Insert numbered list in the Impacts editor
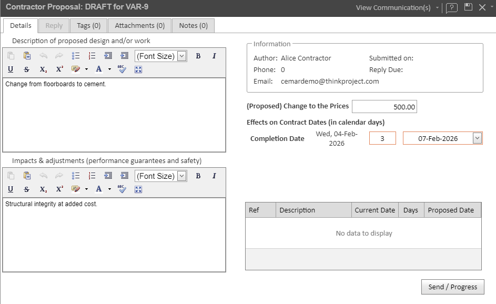496x304 pixels. coord(92,176)
